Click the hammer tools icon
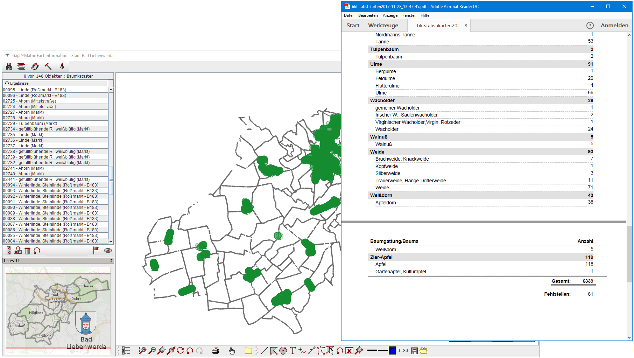The height and width of the screenshot is (358, 634). point(48,66)
